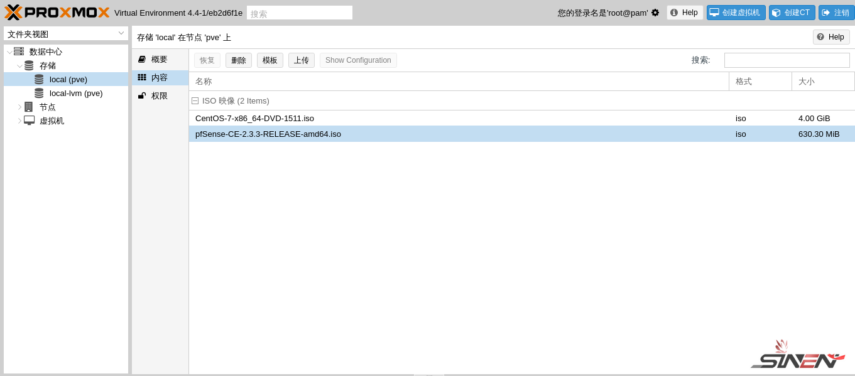855x376 pixels.
Task: Collapse the ISO images group
Action: pos(195,100)
